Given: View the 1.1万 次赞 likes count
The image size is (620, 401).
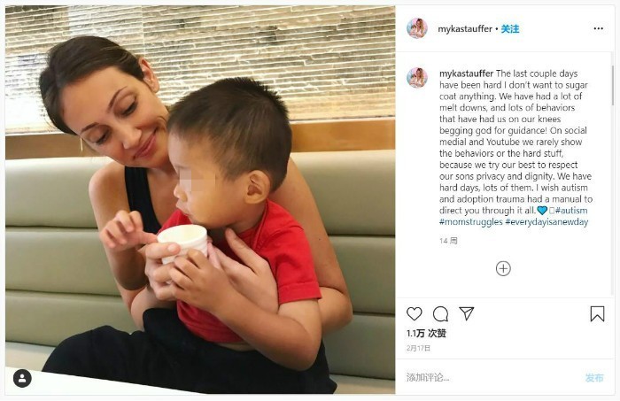Looking at the screenshot, I should [x=426, y=334].
